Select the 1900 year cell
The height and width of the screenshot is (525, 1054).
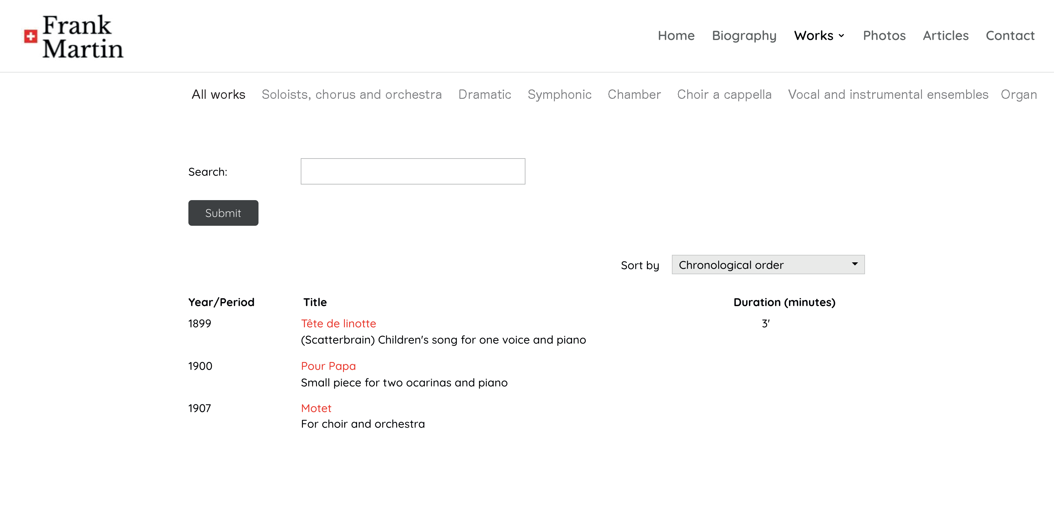pyautogui.click(x=200, y=366)
